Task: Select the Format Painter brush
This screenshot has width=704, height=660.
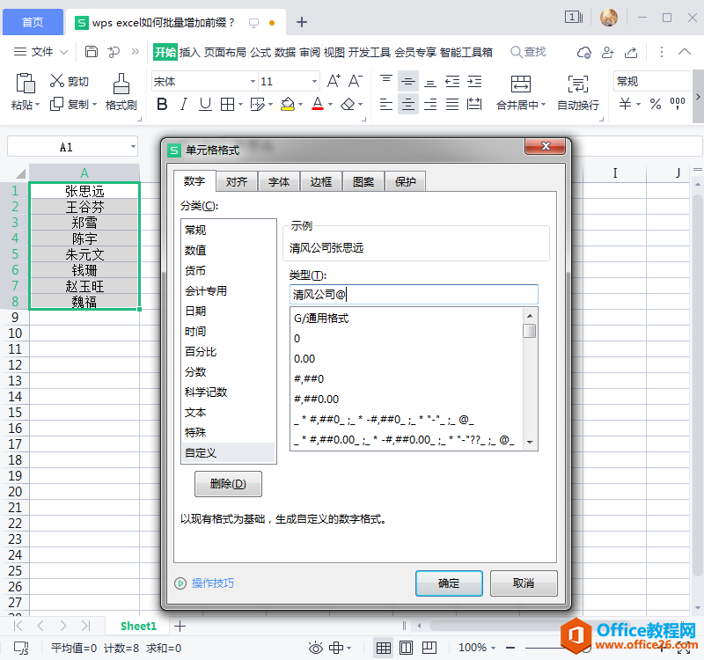Action: 121,84
